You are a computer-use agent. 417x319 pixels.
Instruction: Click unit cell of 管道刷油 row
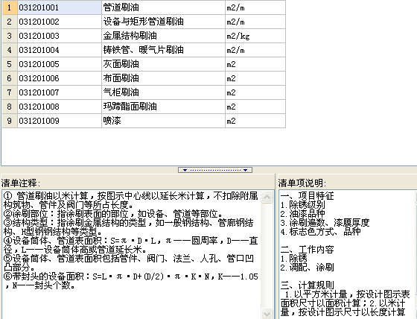(x=255, y=7)
